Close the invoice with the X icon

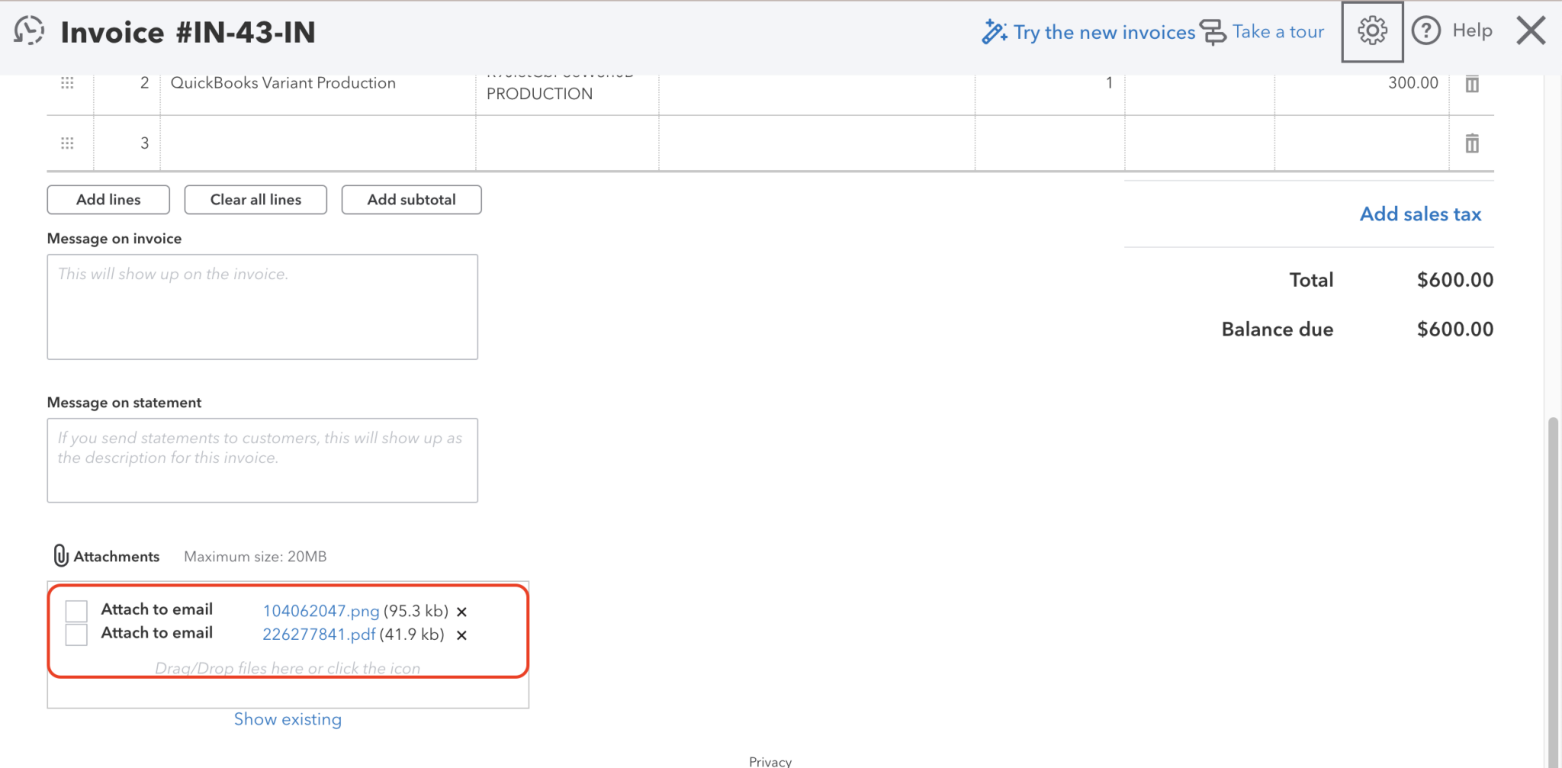pyautogui.click(x=1531, y=31)
